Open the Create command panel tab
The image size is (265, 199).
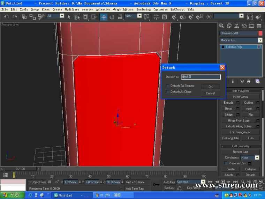[x=221, y=26]
